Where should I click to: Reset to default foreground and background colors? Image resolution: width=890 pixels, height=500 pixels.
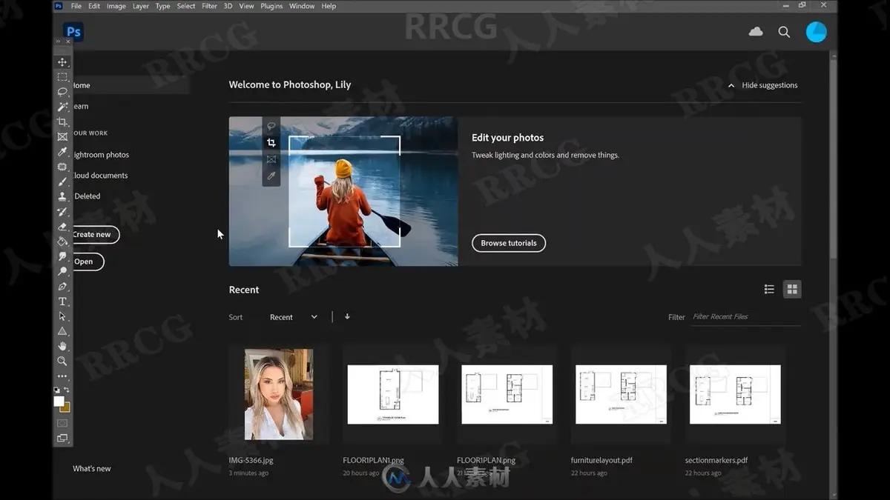tap(57, 390)
